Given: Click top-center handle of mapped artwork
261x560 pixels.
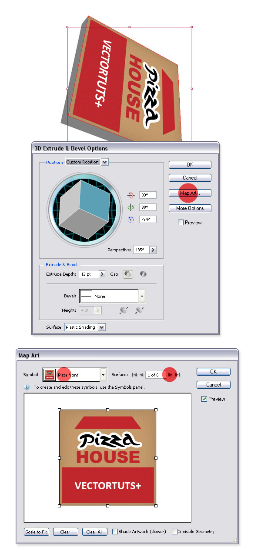Looking at the screenshot, I should click(108, 410).
